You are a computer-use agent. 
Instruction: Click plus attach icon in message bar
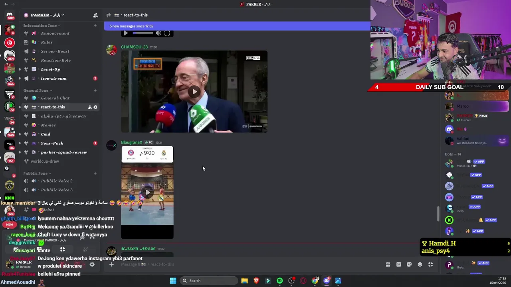(x=111, y=264)
